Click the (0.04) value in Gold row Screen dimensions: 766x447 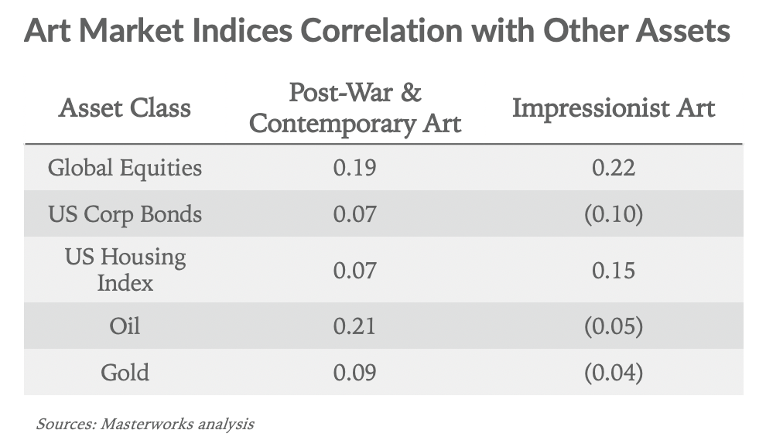pos(614,372)
